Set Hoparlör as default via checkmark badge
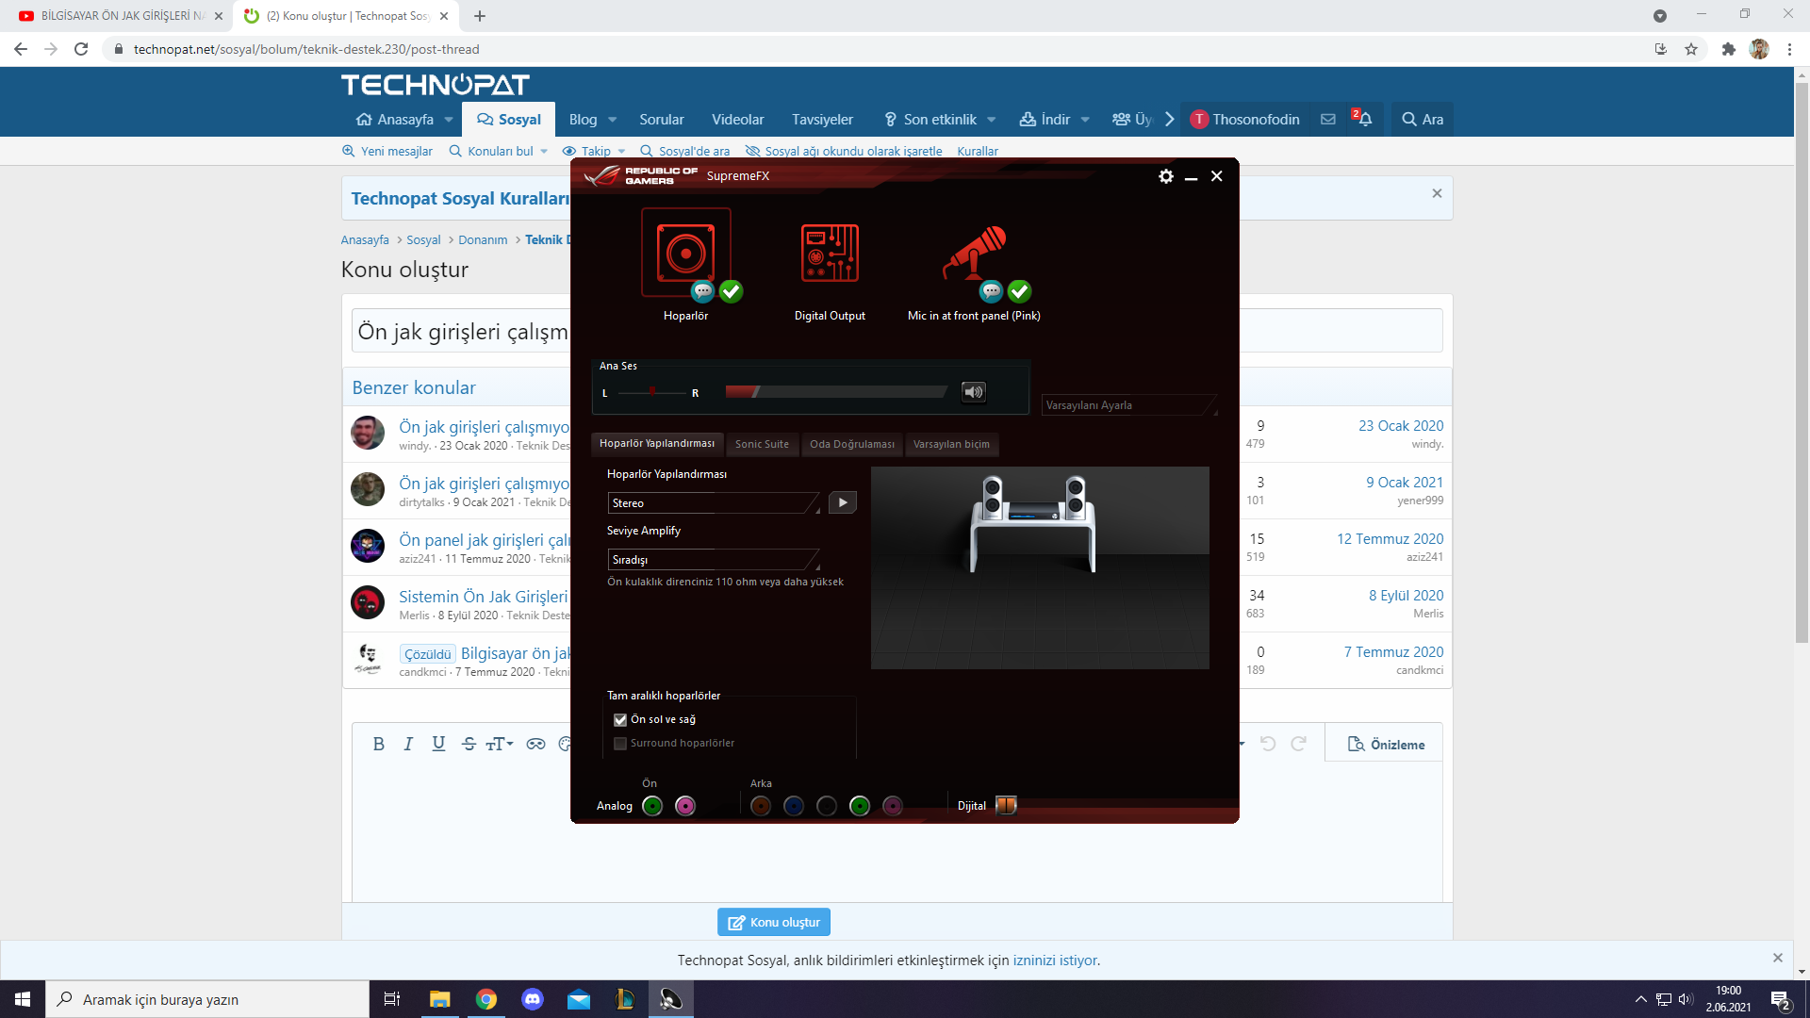 732,291
